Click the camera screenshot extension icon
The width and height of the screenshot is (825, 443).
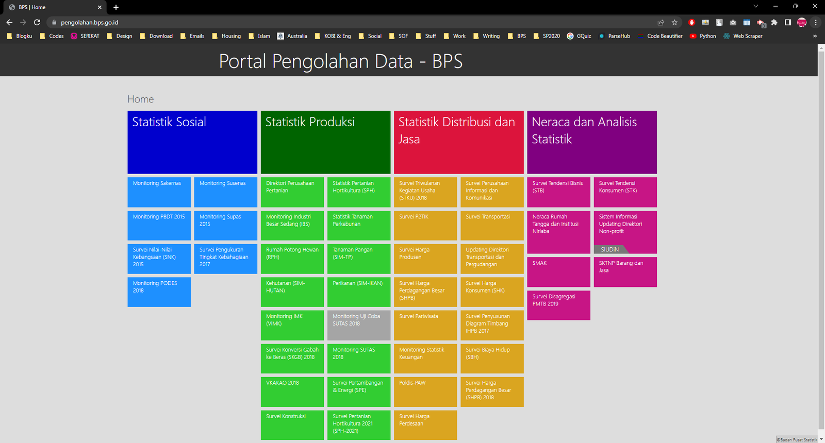click(733, 22)
